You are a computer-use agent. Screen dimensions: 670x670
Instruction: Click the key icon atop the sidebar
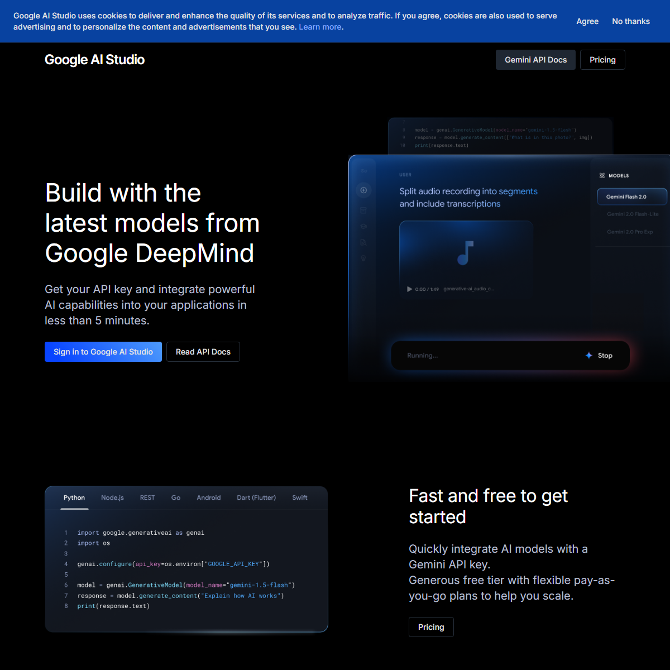click(363, 171)
